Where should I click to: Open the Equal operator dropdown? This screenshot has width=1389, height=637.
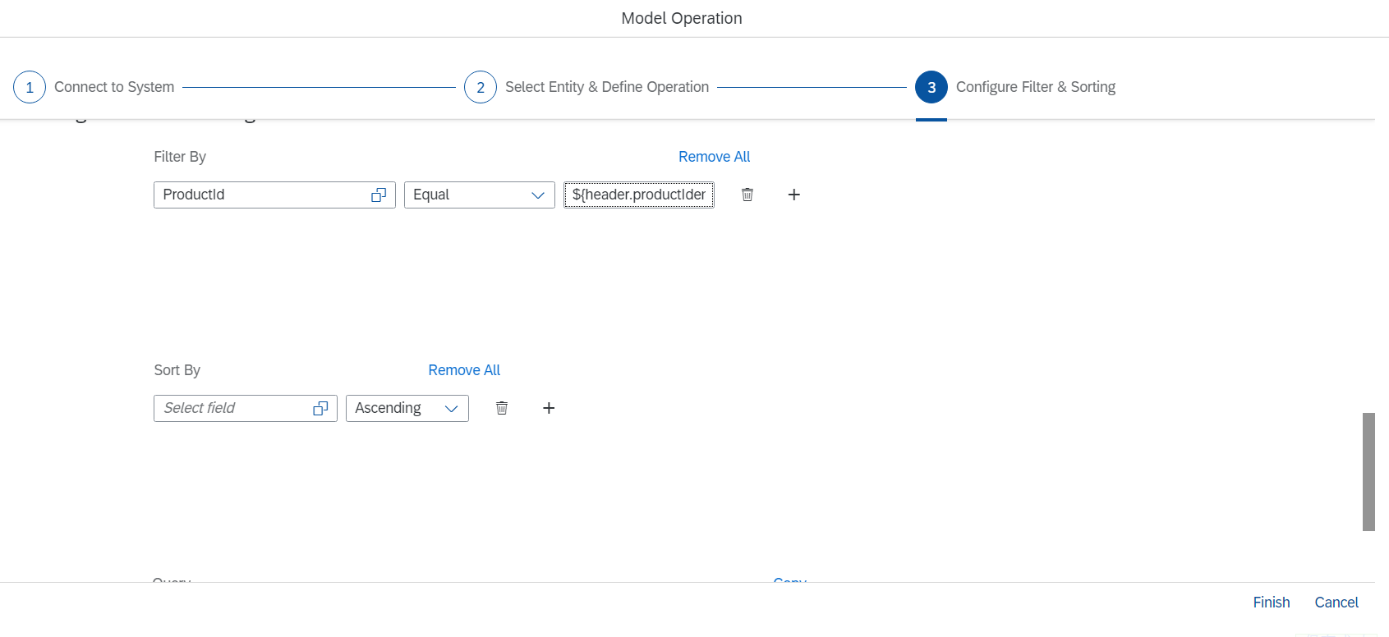[x=538, y=195]
